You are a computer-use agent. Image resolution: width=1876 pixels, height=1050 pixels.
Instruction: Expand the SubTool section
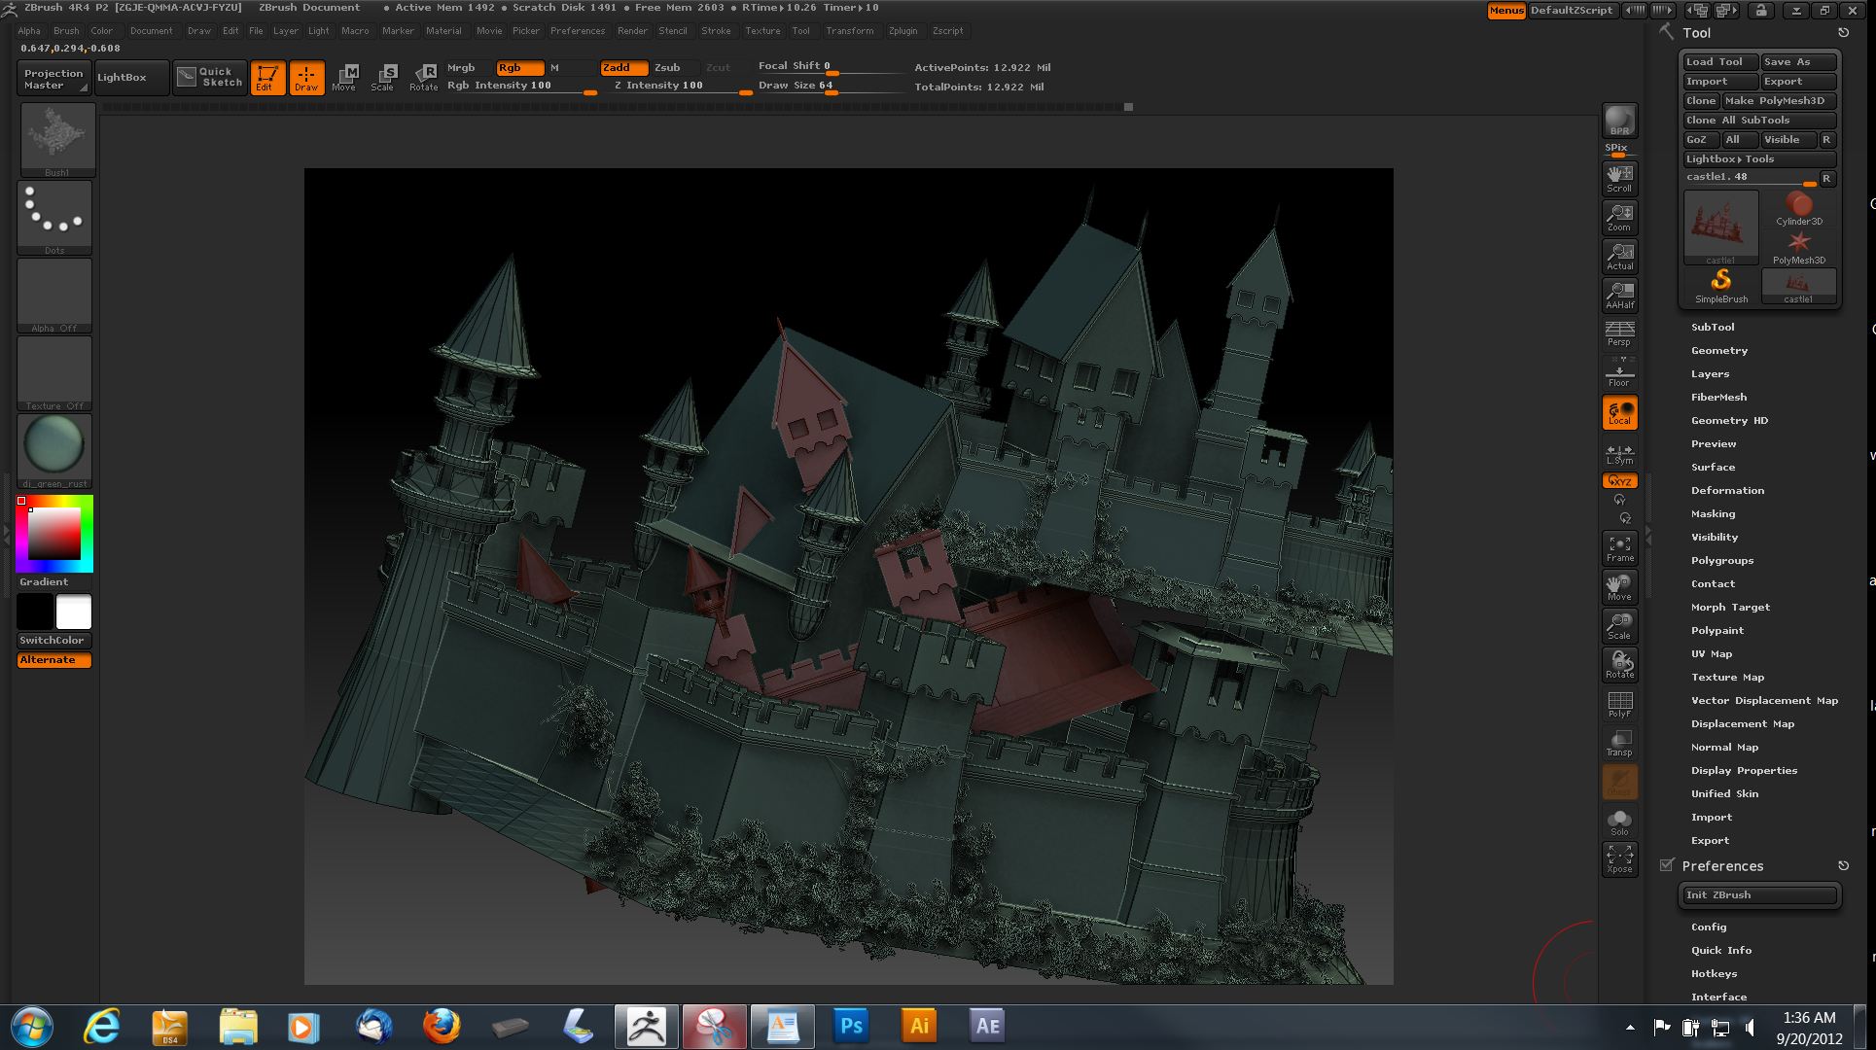pos(1713,328)
